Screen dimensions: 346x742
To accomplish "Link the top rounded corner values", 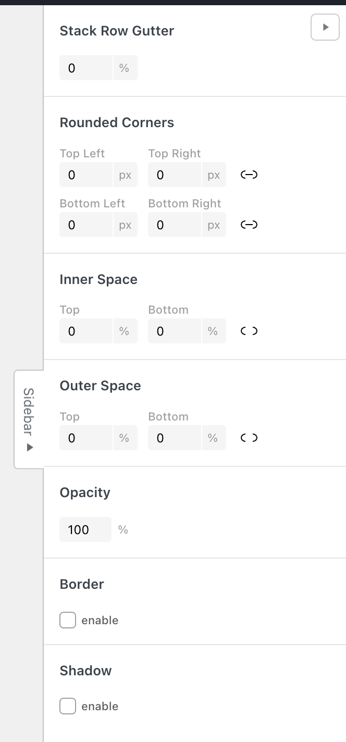I will (249, 175).
